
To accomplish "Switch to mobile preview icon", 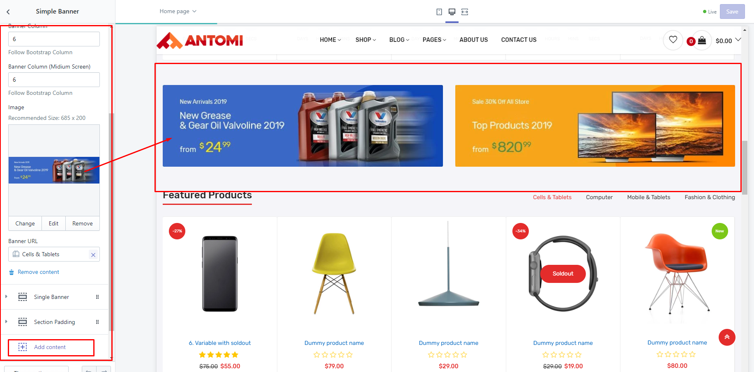I will coord(439,12).
